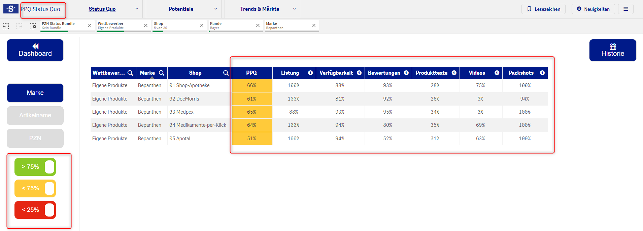Click the Bewertungen info icon

click(406, 73)
